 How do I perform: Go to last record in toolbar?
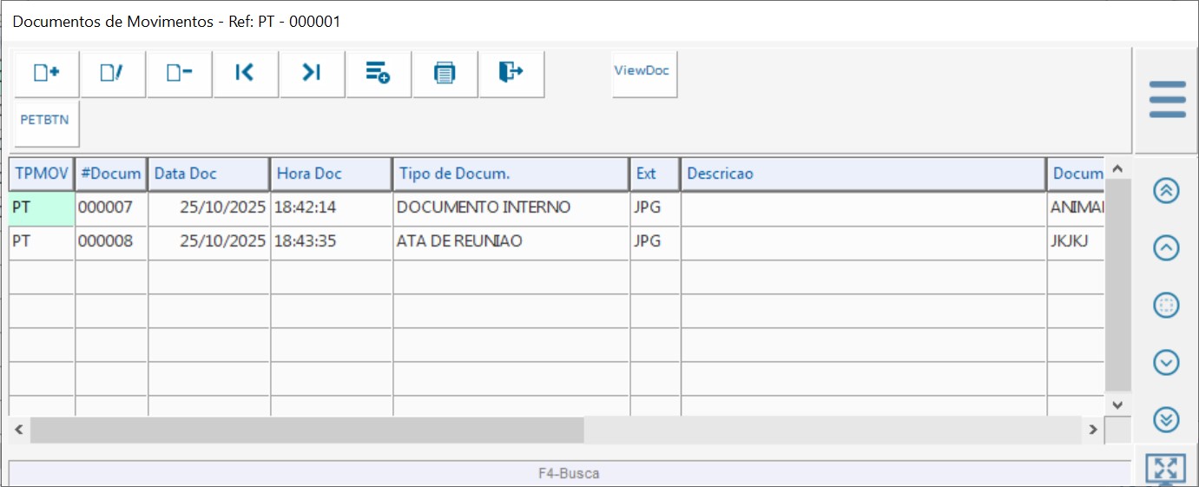312,74
